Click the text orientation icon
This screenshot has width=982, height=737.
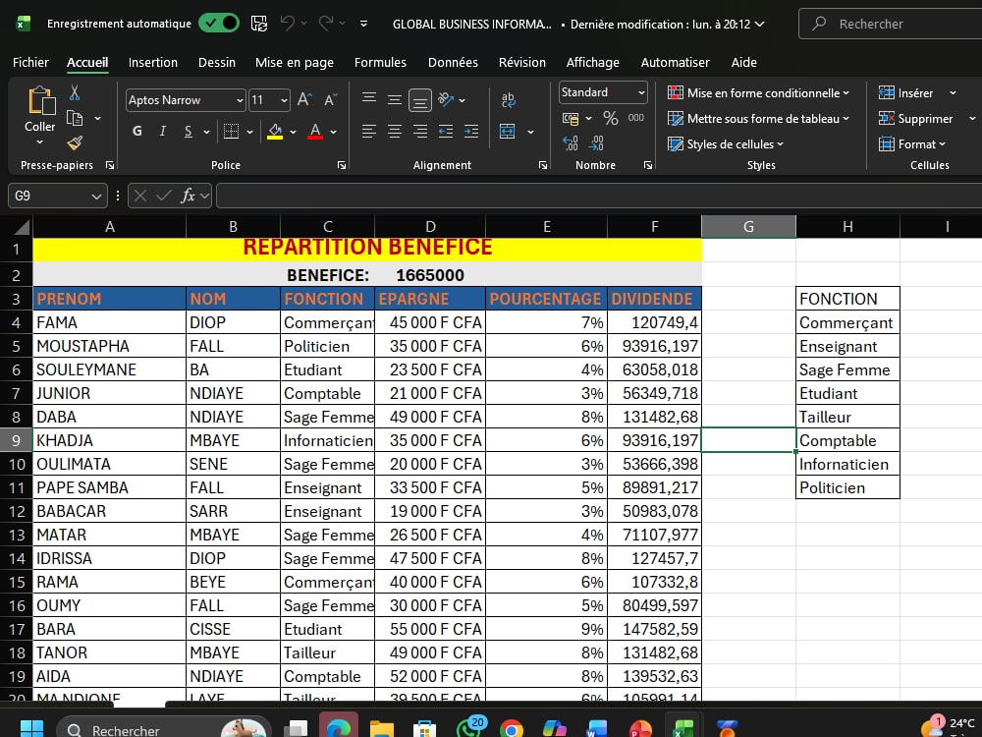click(x=446, y=99)
